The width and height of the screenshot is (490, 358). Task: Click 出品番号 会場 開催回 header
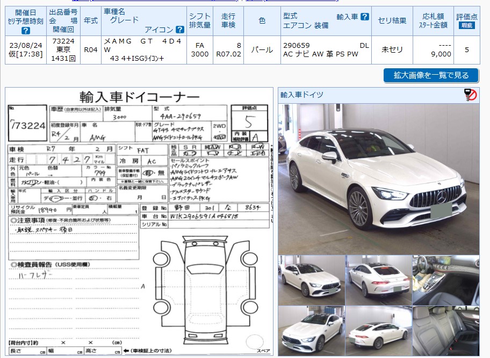pos(63,20)
